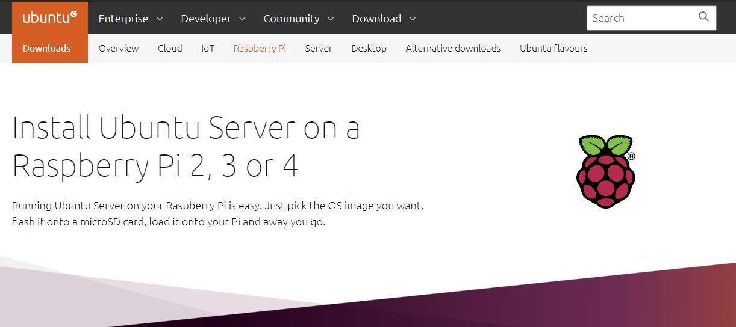Go to the Overview tab

tap(119, 49)
